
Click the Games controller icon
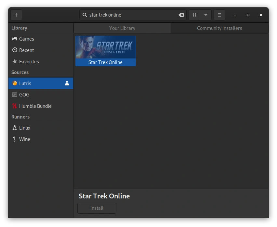click(x=15, y=39)
